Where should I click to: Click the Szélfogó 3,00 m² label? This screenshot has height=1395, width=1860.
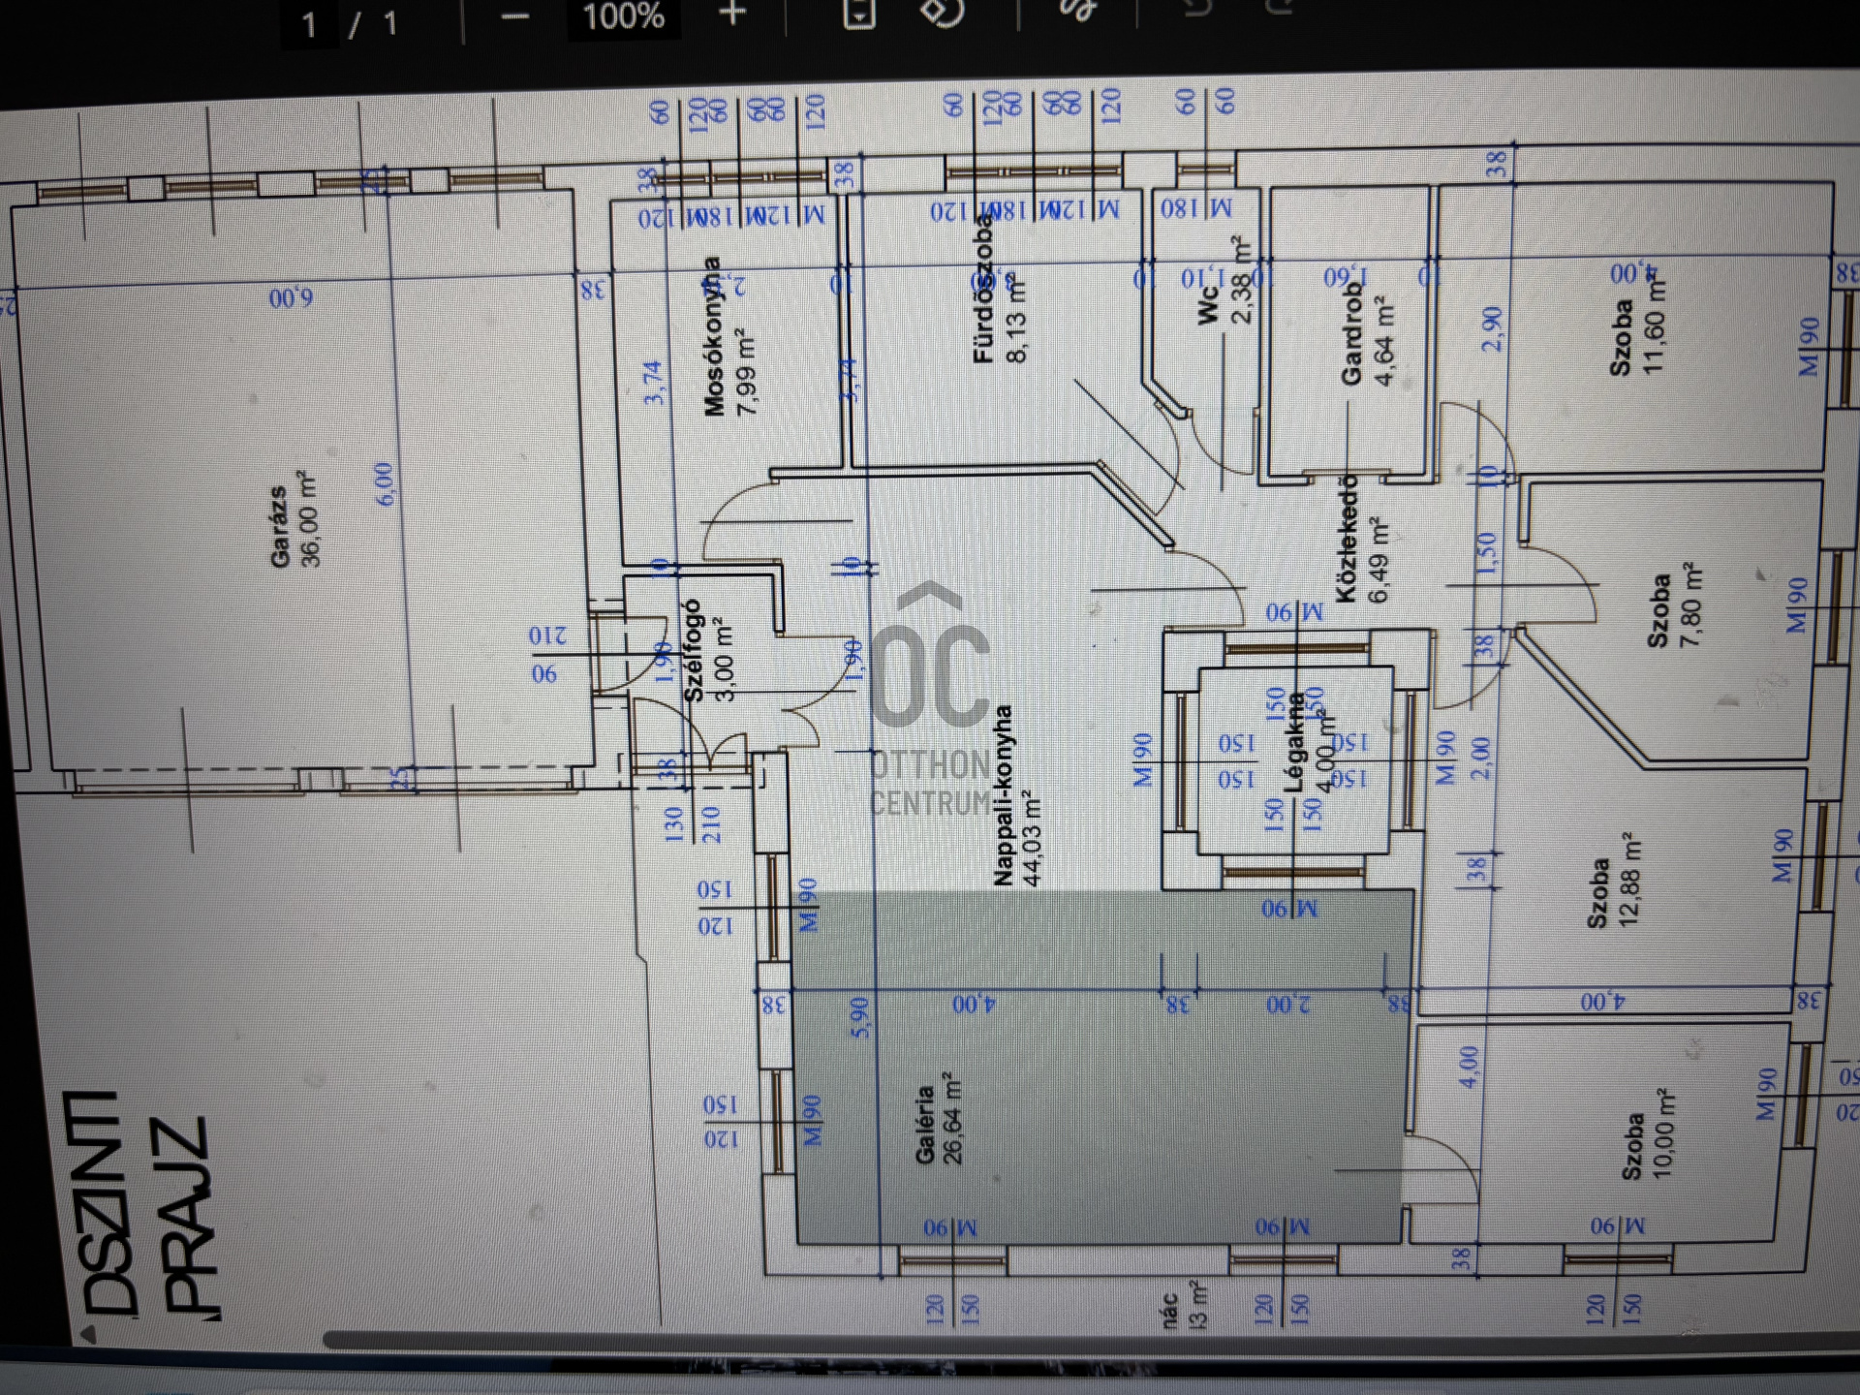(708, 651)
